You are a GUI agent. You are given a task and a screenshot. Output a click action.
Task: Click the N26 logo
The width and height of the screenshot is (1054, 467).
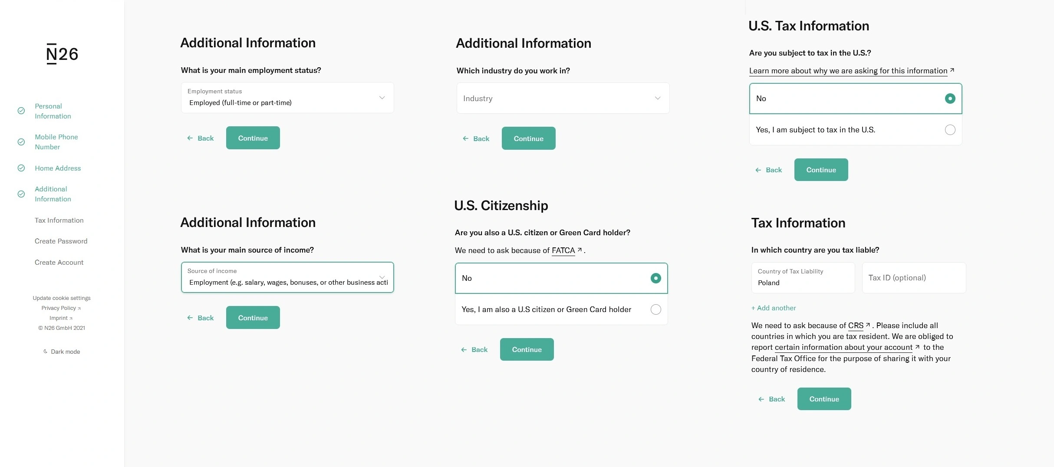(x=62, y=54)
